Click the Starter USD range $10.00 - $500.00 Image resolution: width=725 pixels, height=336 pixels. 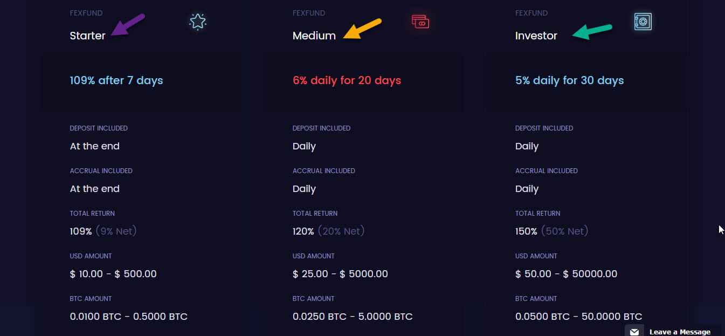tap(113, 274)
